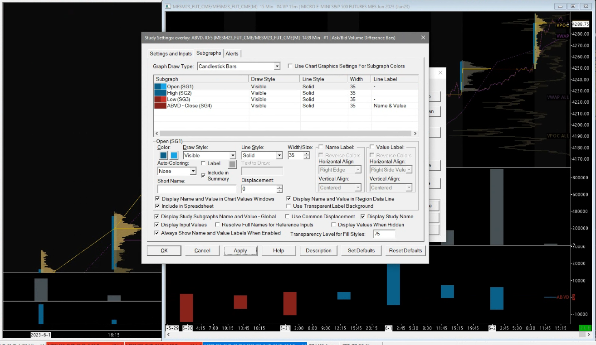Viewport: 596px width, 345px height.
Task: Click the Description button
Action: pyautogui.click(x=318, y=250)
